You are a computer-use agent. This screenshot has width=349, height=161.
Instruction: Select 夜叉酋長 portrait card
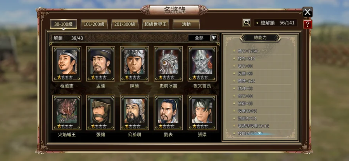tap(202, 64)
